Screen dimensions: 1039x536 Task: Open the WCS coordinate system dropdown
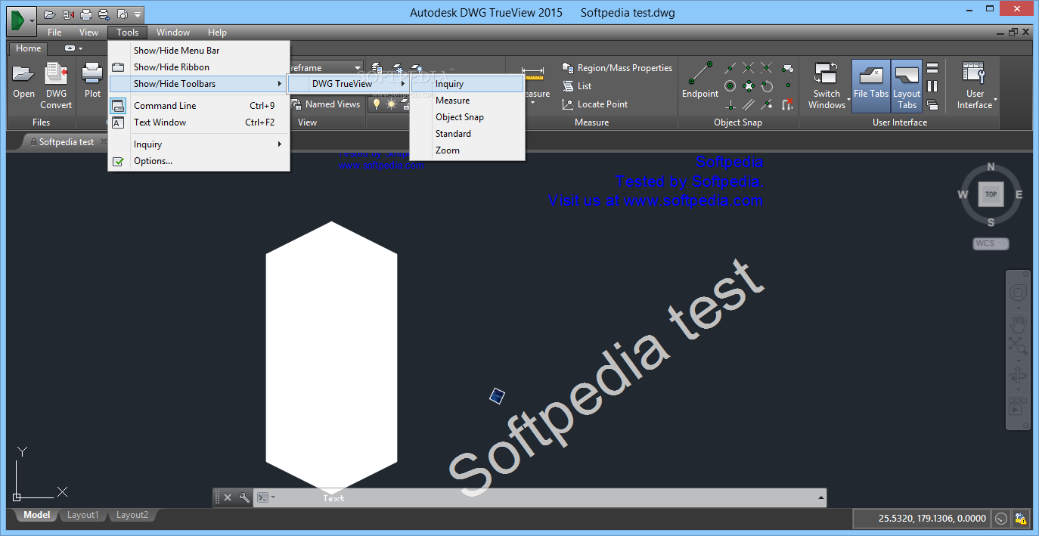tap(991, 243)
